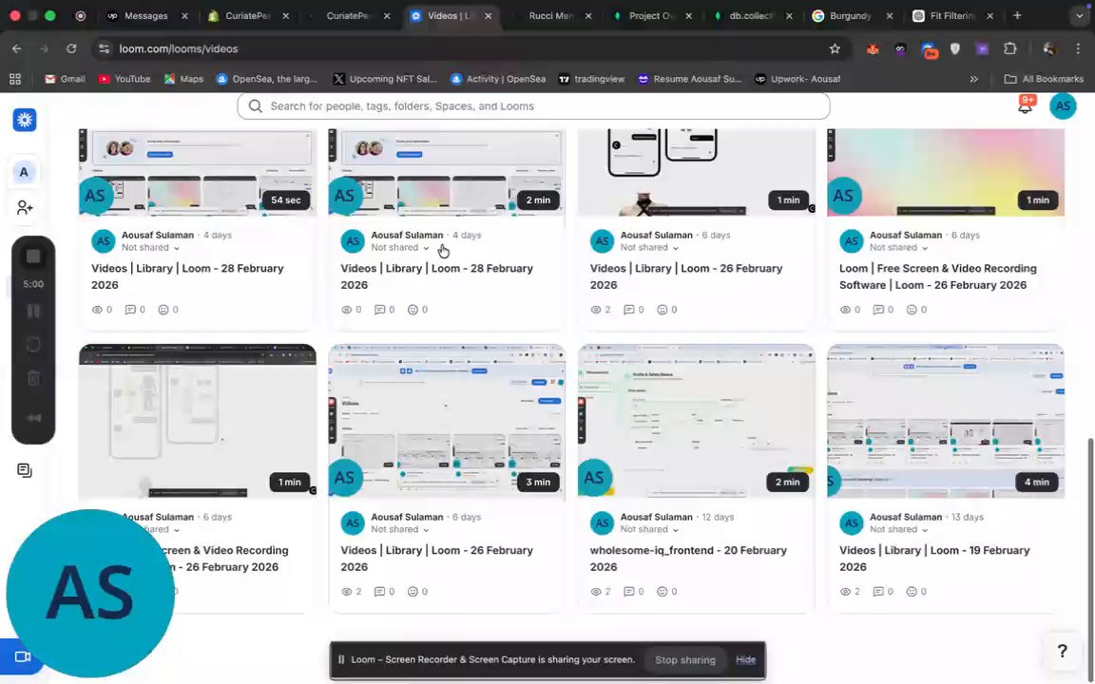Open the All Bookmarks folder
Screen dimensions: 1095x684
[x=1044, y=79]
